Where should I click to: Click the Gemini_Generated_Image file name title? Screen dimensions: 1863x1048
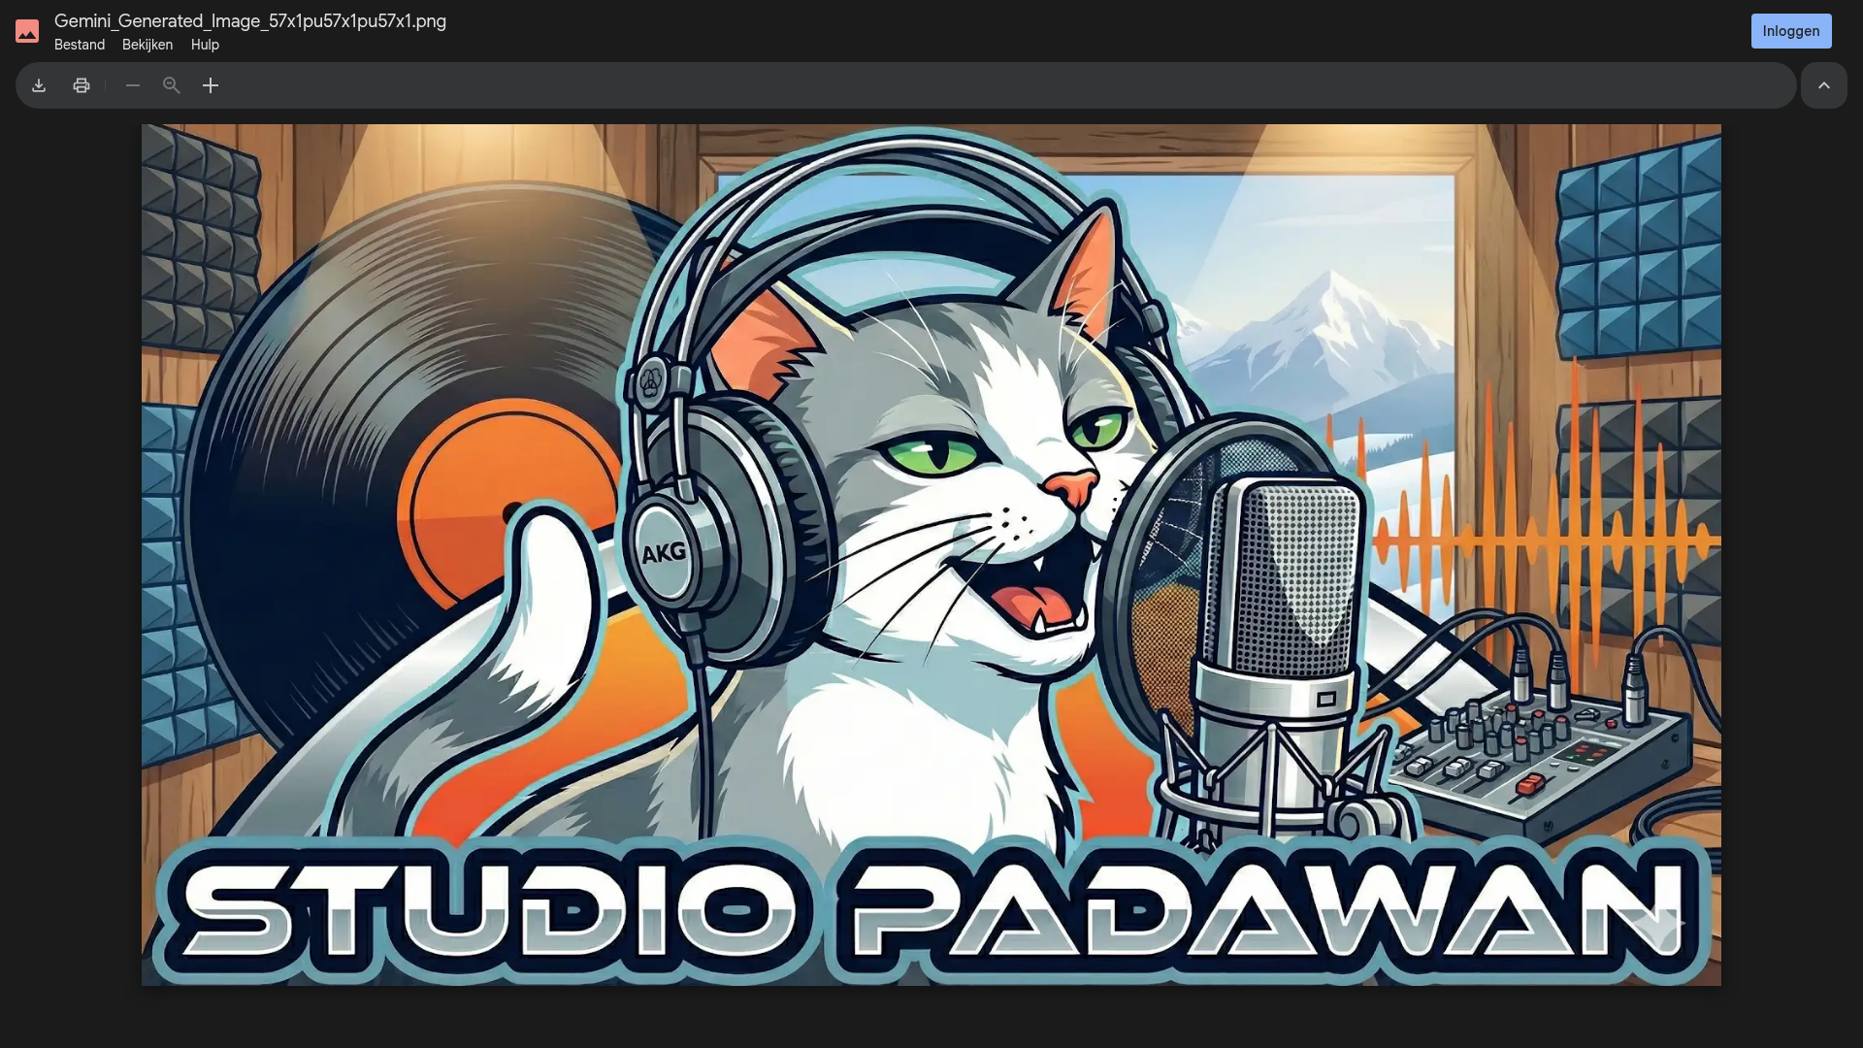[250, 20]
